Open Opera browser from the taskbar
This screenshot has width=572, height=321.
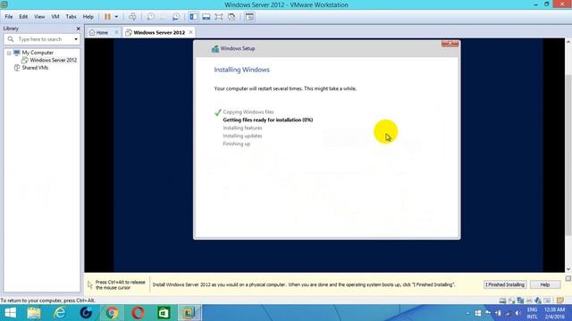click(138, 313)
